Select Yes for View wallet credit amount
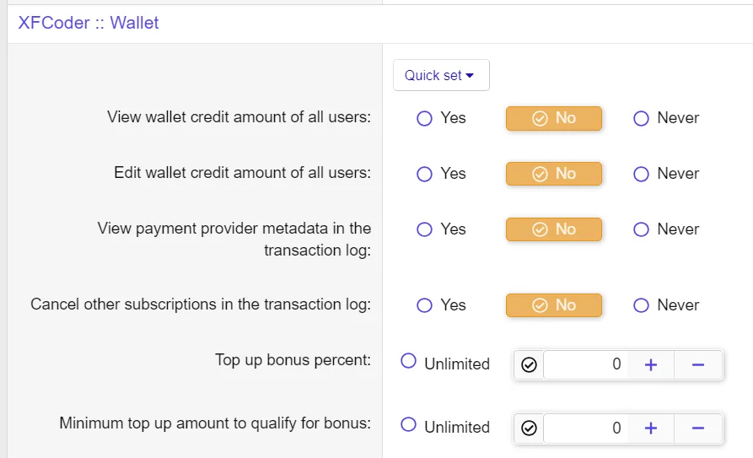This screenshot has height=458, width=753. click(x=424, y=118)
